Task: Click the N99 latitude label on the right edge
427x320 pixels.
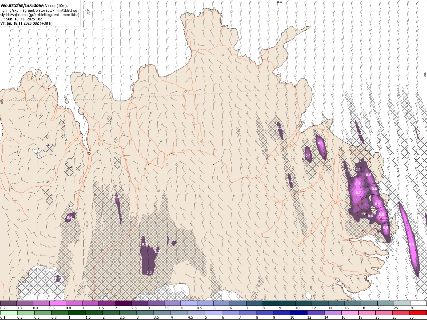Action: point(425,75)
